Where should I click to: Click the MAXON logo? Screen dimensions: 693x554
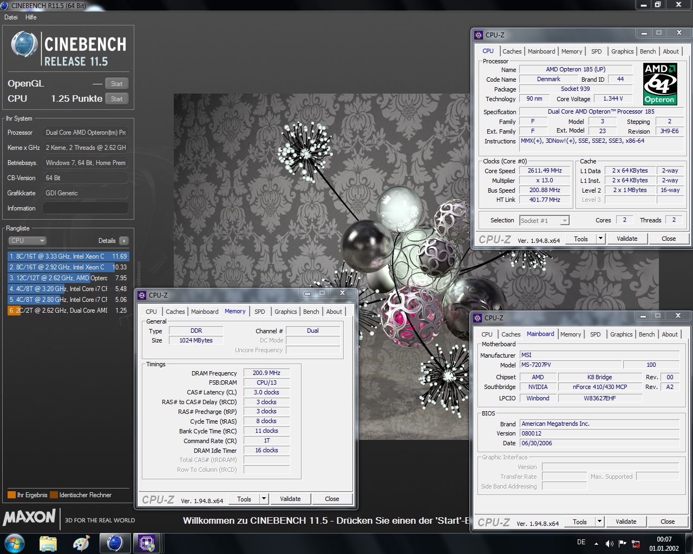(29, 517)
